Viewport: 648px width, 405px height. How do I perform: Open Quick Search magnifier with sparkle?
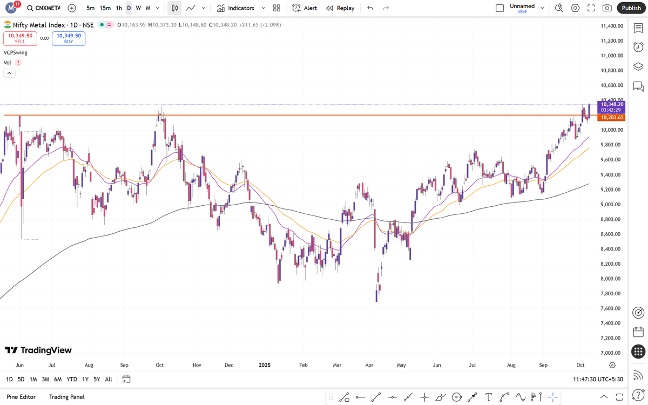coord(559,8)
